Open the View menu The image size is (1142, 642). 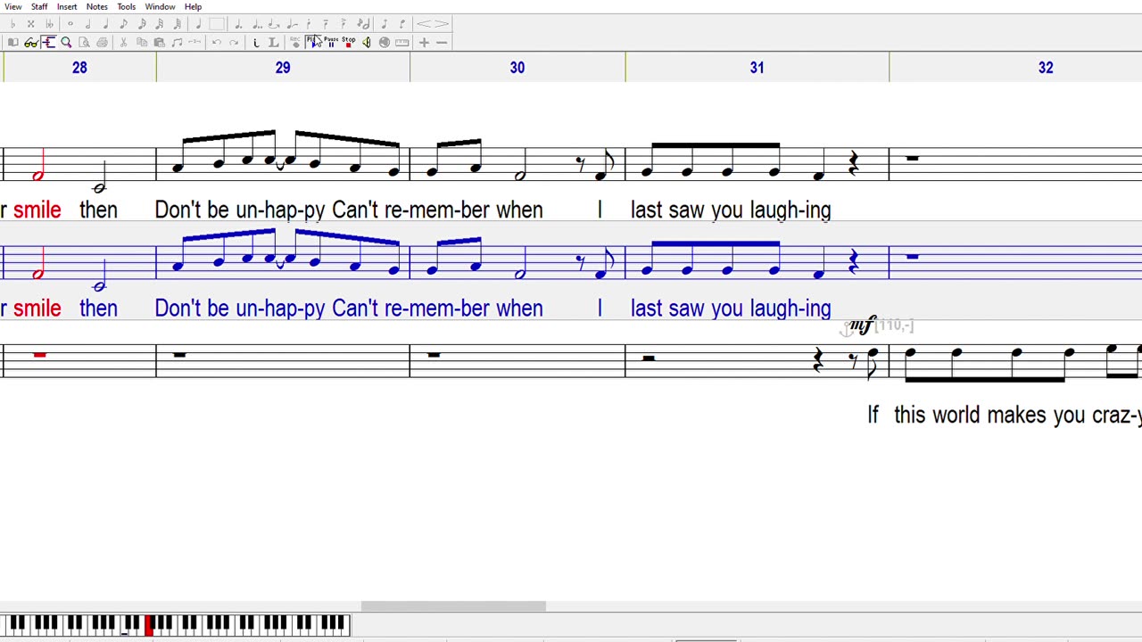click(12, 6)
